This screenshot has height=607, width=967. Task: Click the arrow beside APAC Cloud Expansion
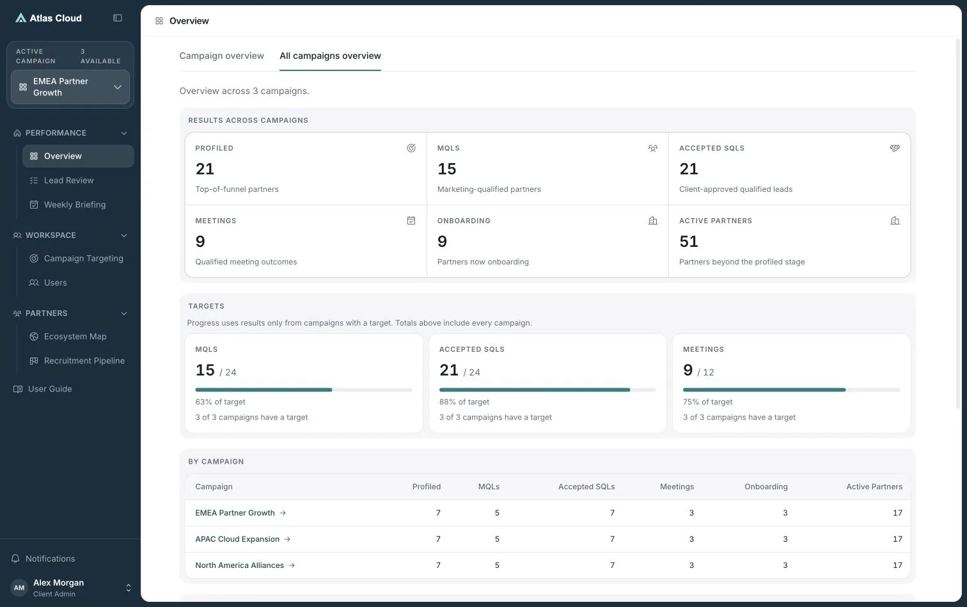[287, 539]
